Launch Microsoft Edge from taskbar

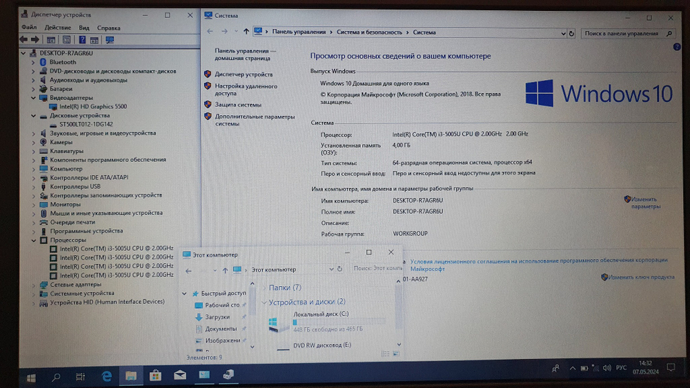[x=106, y=376]
